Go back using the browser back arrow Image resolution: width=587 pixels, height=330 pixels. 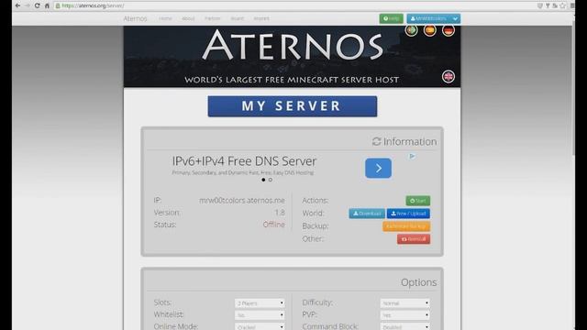tap(17, 5)
